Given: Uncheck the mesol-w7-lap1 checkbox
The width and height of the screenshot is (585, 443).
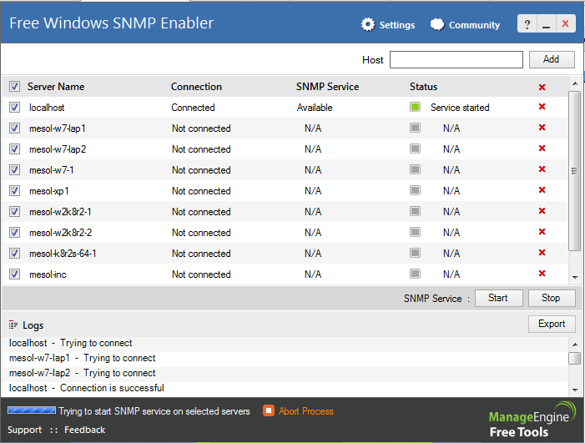Looking at the screenshot, I should point(14,128).
